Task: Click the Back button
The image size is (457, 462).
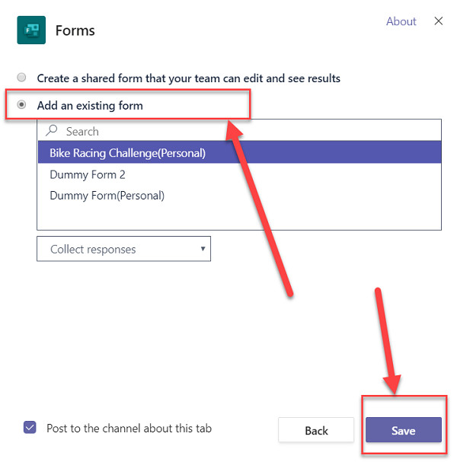Action: pyautogui.click(x=316, y=430)
